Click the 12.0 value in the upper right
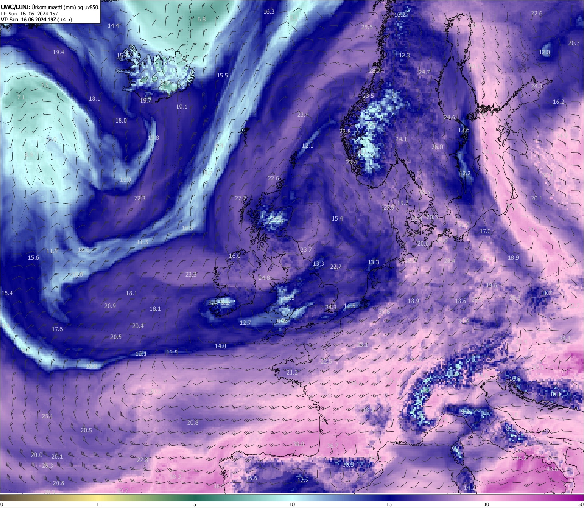The width and height of the screenshot is (584, 508). (x=544, y=52)
